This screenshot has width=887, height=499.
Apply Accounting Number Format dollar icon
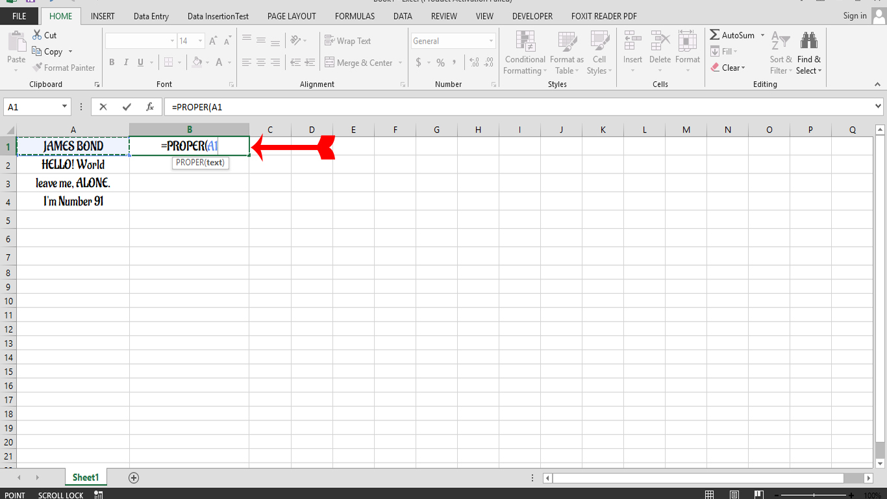419,62
